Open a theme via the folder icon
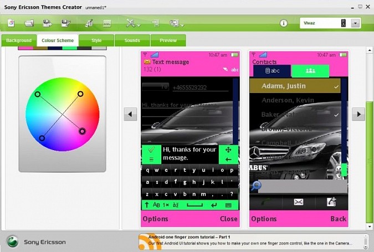Screen dimensions: 374x252 point(29,23)
